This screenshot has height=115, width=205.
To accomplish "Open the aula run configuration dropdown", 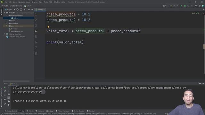I will coord(174,6).
